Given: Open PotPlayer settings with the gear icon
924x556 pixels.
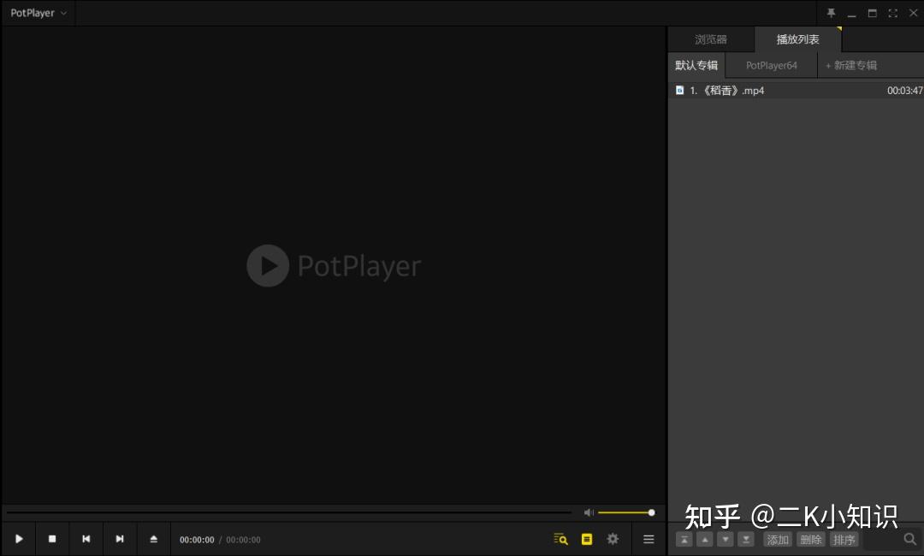Looking at the screenshot, I should pyautogui.click(x=613, y=539).
